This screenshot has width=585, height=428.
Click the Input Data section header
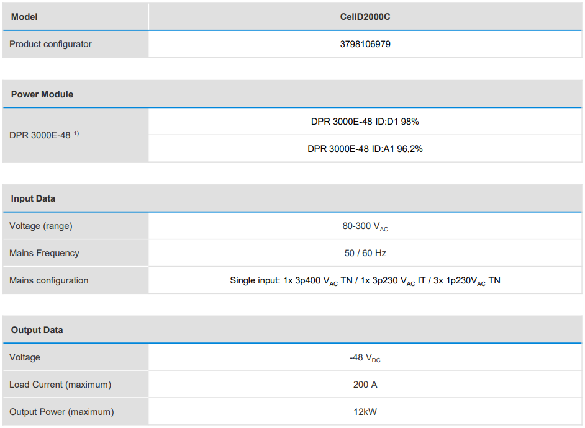pos(33,198)
